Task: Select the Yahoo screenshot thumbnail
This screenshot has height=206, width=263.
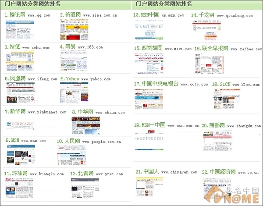Action: 74,92
